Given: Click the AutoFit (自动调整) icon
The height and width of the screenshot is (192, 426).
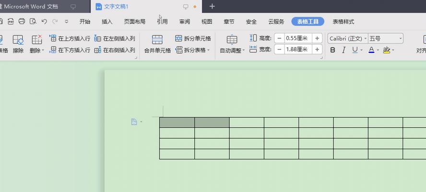Looking at the screenshot, I should [x=232, y=40].
